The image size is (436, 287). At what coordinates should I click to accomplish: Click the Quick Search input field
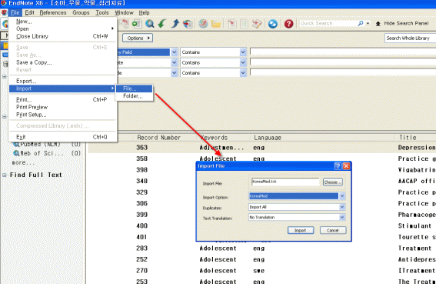point(328,24)
